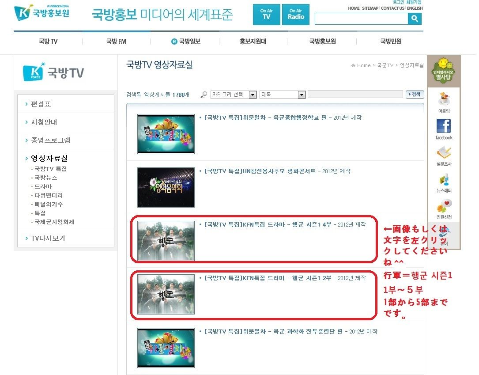
Task: Open the 국방민원 main menu
Action: pyautogui.click(x=391, y=41)
